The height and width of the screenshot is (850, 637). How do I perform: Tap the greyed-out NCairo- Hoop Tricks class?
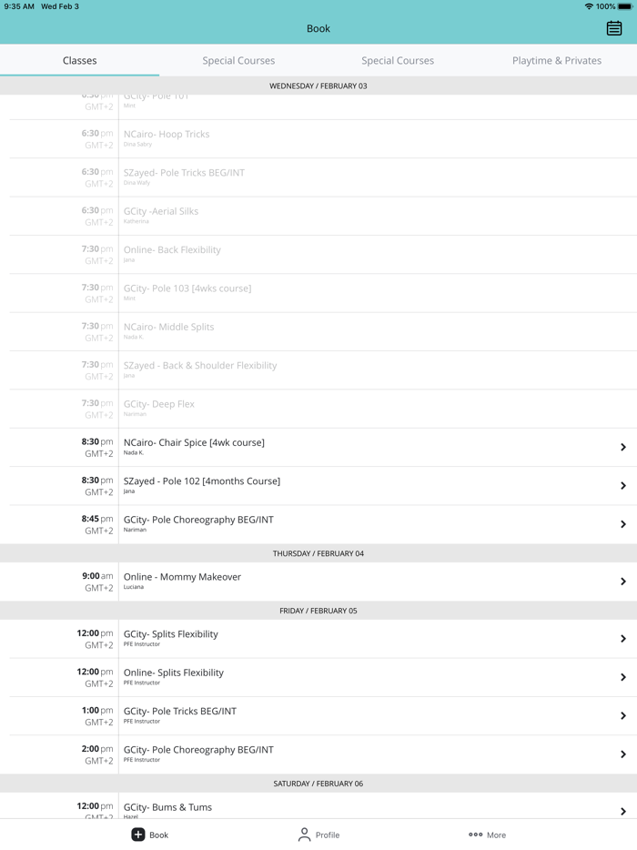click(167, 135)
